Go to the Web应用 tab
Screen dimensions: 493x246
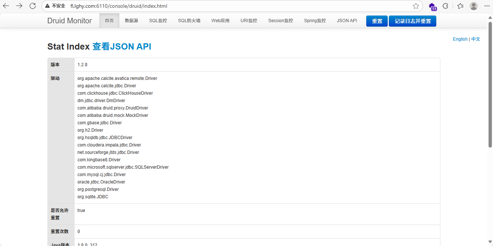coord(221,21)
